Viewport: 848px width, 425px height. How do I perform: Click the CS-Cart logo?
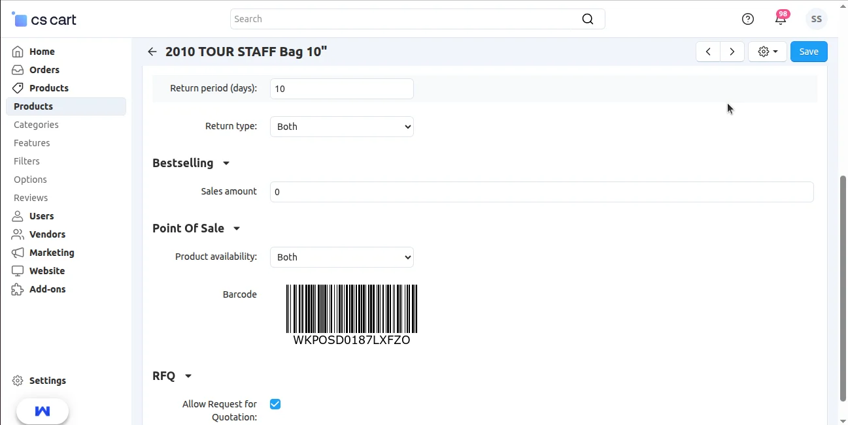(x=44, y=20)
